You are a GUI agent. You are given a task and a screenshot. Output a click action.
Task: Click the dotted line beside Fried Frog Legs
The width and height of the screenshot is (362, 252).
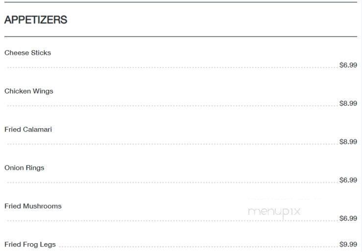pos(196,247)
